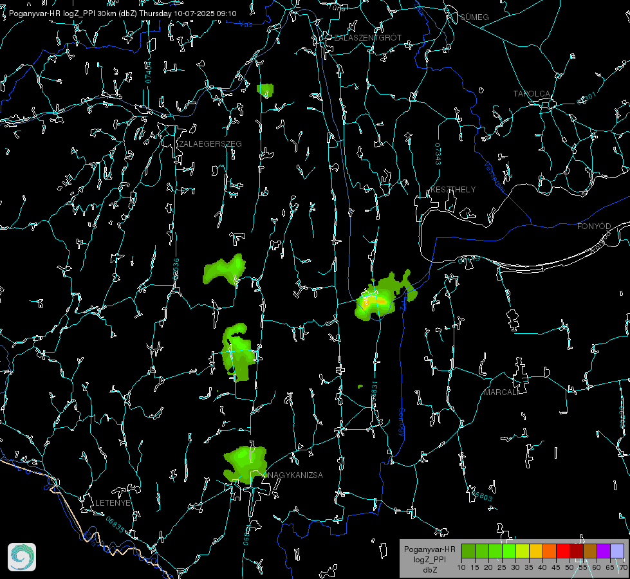The width and height of the screenshot is (630, 579).
Task: Click the road number label 07404
Action: 148,72
